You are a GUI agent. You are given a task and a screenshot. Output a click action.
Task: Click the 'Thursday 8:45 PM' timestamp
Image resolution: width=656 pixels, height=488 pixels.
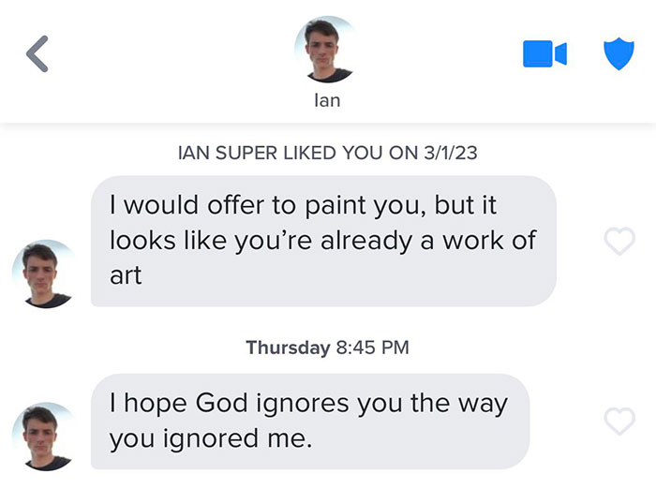click(327, 348)
